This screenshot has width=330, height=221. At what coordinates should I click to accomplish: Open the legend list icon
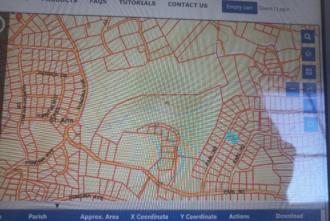point(310,106)
